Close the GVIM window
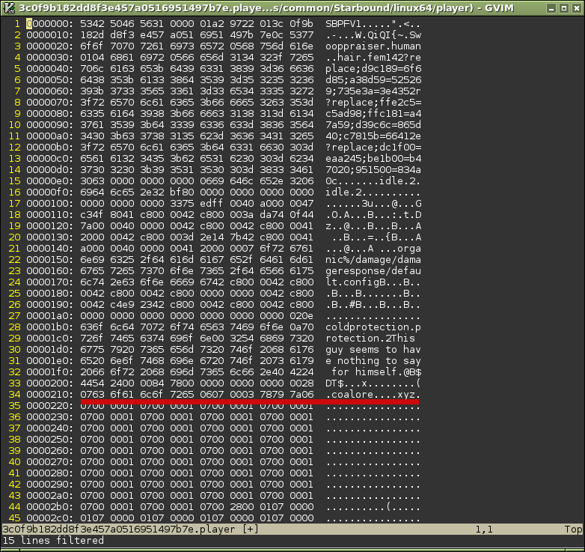The height and width of the screenshot is (552, 585). 575,7
